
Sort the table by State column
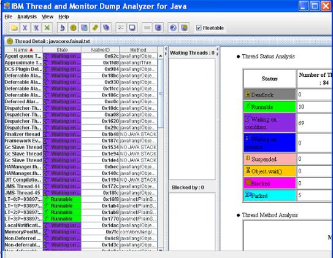(62, 50)
